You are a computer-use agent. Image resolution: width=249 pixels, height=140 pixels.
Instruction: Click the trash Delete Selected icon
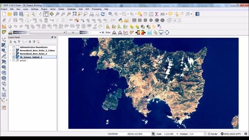tap(46, 20)
